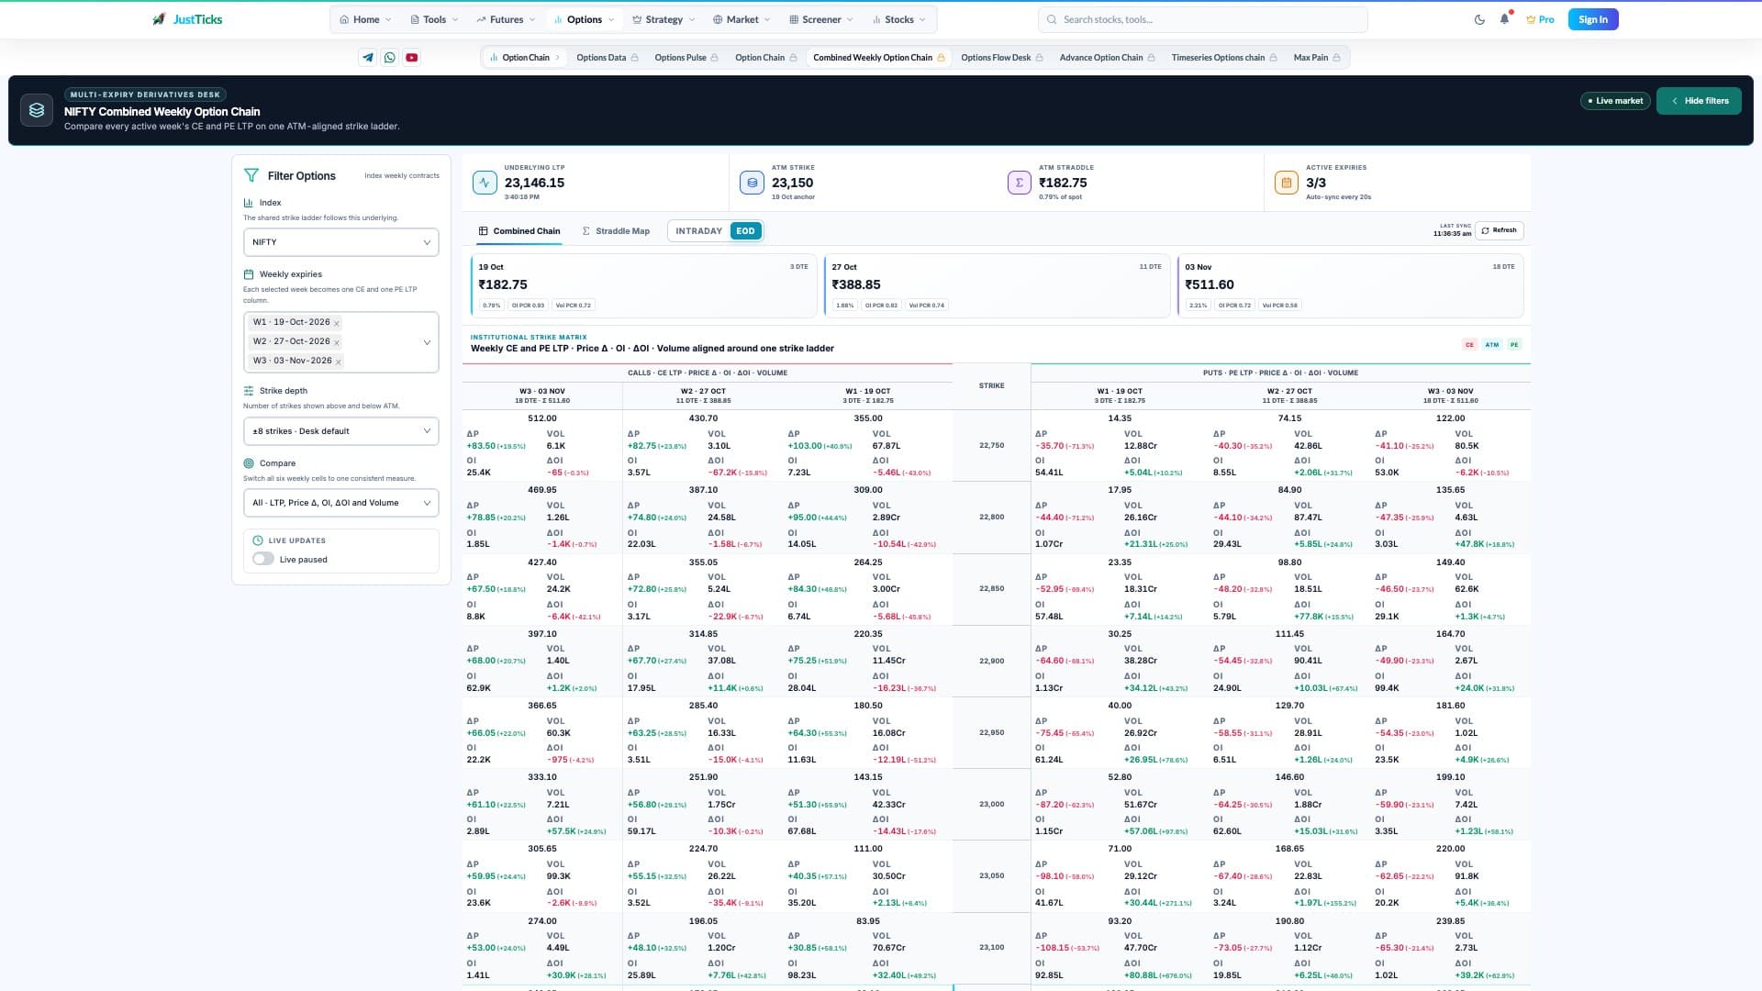Viewport: 1762px width, 991px height.
Task: Open the NIFTY index dropdown
Action: pyautogui.click(x=340, y=242)
